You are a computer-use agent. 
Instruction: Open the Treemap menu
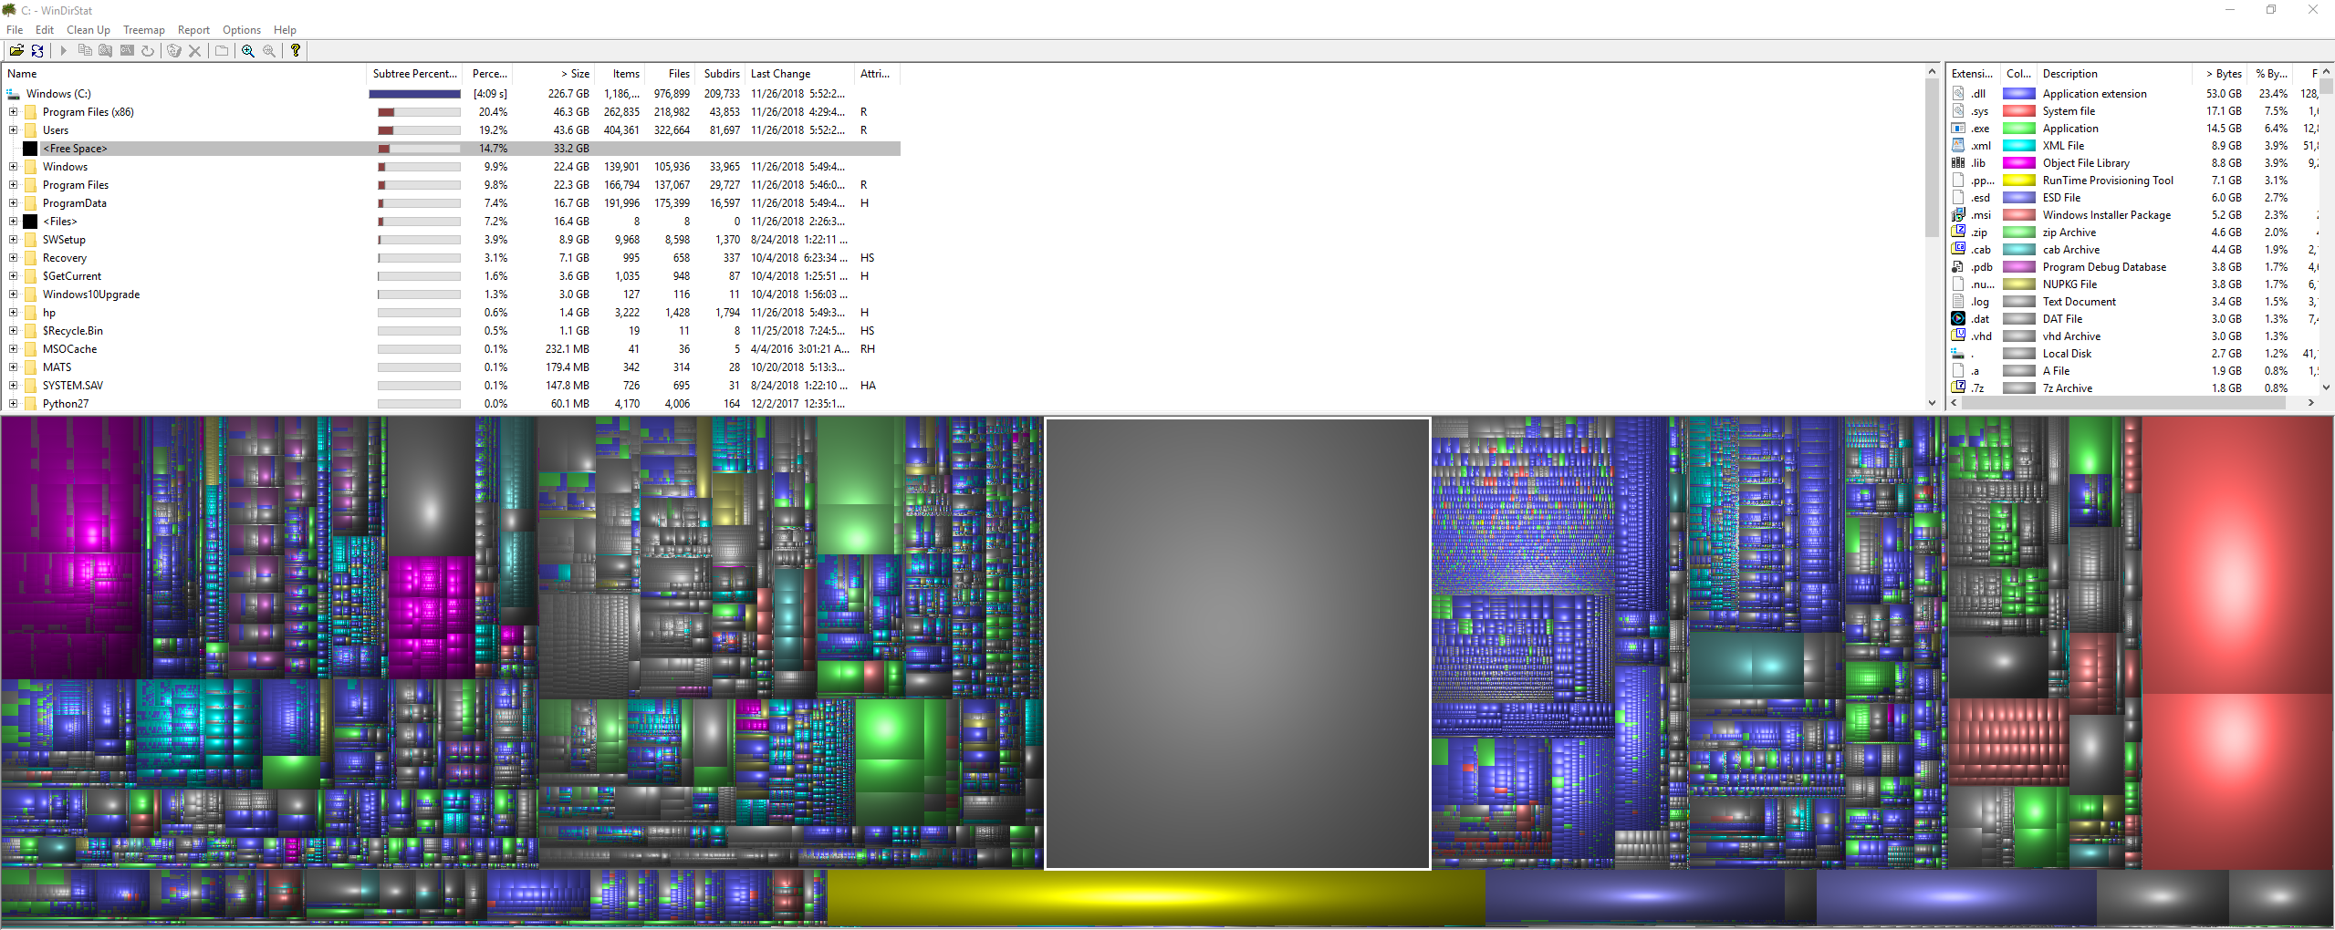[143, 29]
